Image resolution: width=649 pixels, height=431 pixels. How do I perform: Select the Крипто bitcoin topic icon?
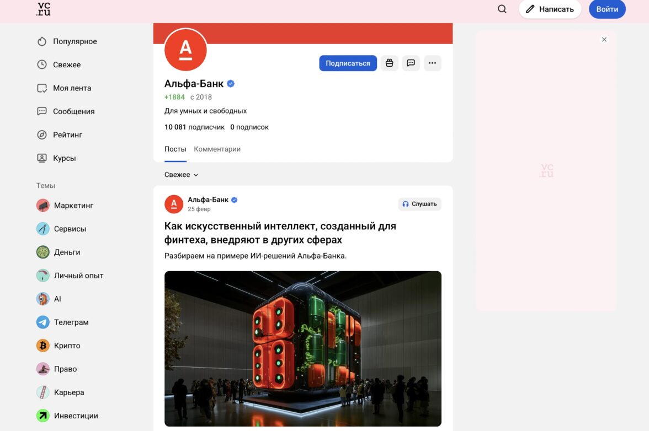point(42,346)
